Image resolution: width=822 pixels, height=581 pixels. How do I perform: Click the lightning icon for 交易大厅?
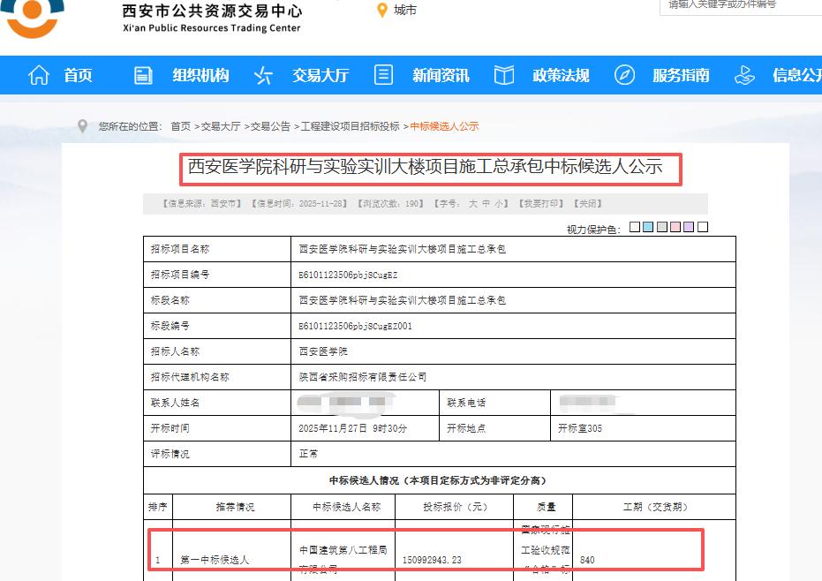262,75
